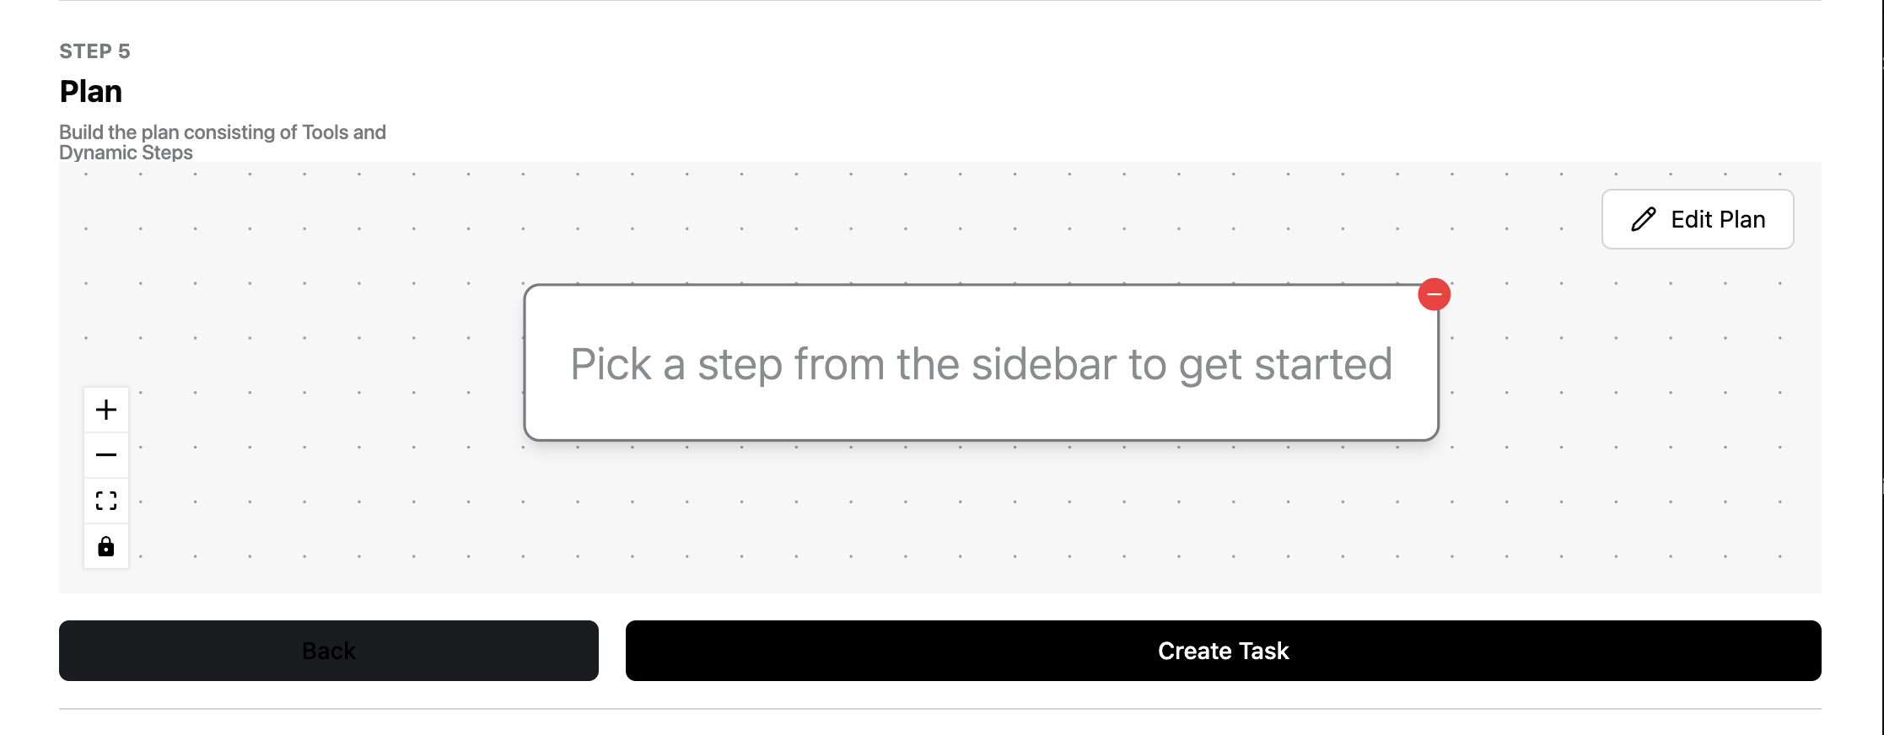Go back using the Back button

tap(329, 651)
